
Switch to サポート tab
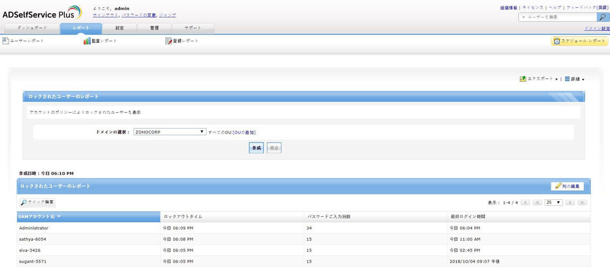193,28
